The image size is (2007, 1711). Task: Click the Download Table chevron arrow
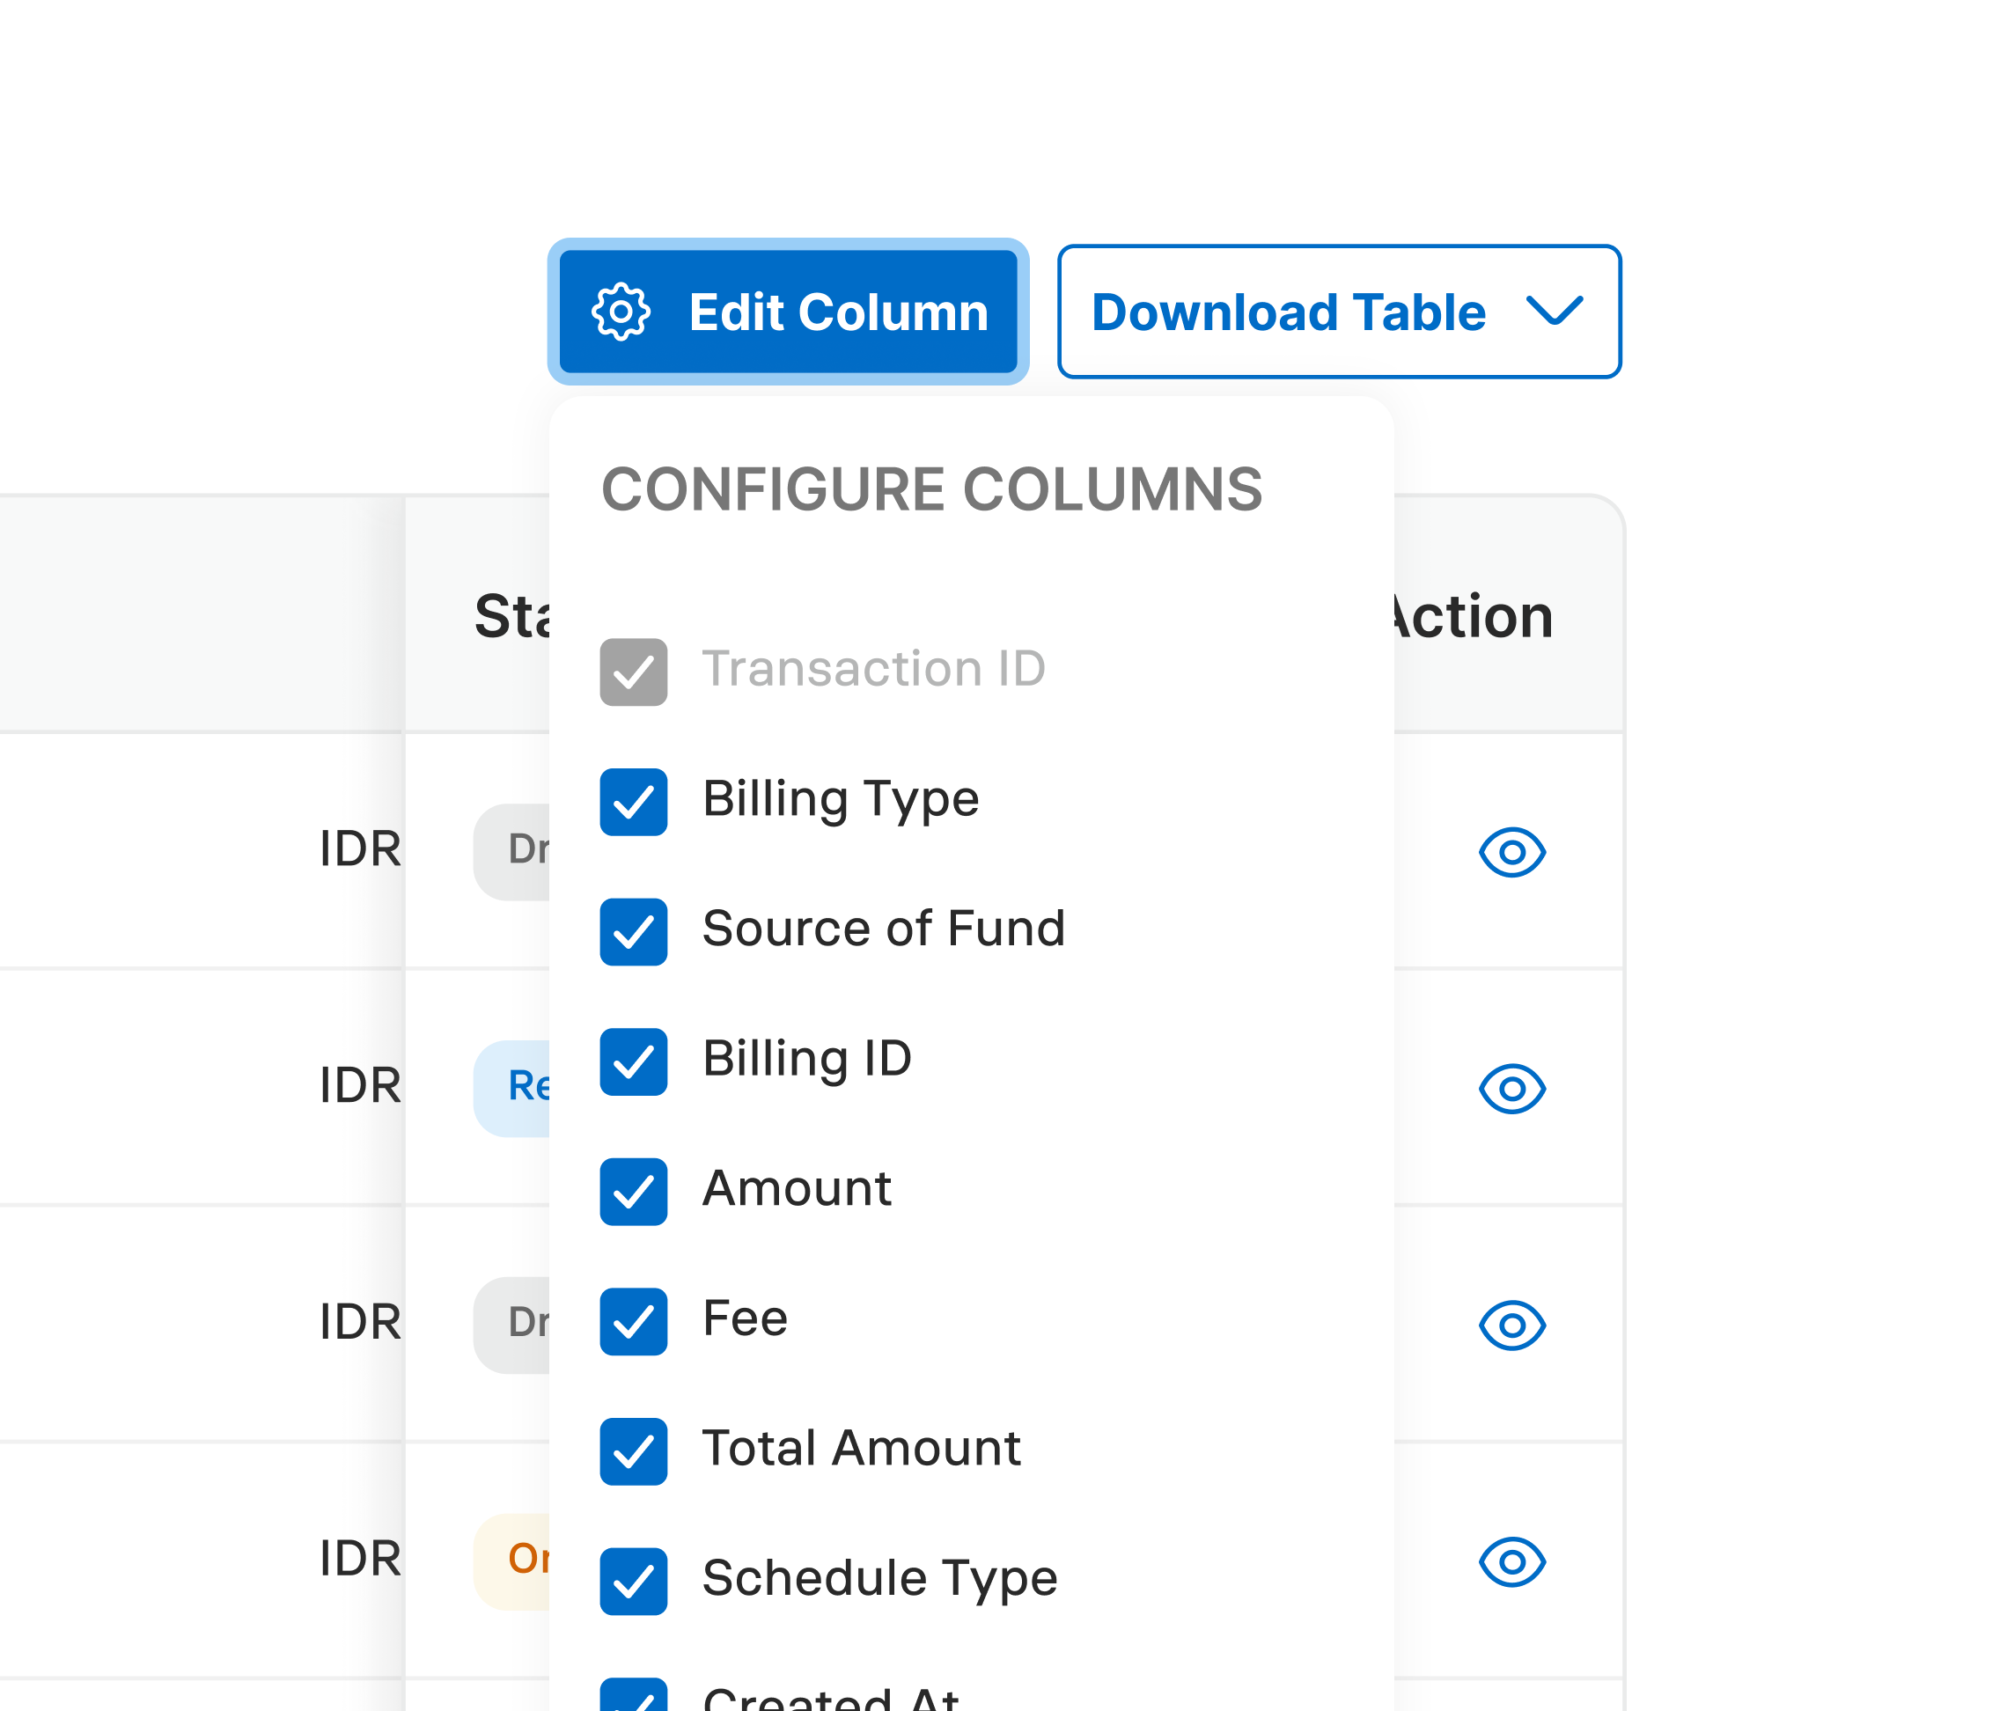(1554, 311)
